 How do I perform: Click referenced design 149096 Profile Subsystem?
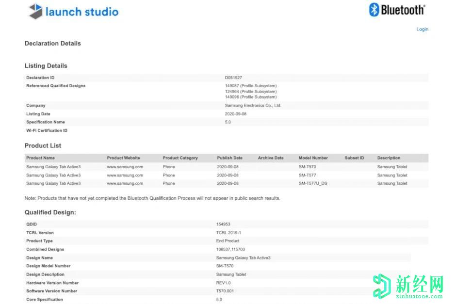pos(250,97)
